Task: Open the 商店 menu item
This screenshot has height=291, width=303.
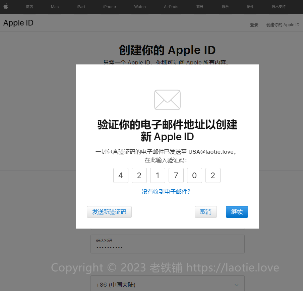Action: (x=29, y=7)
